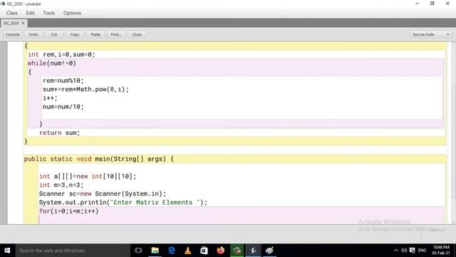The image size is (456, 257).
Task: Click on 'num=num/10;' line
Action: pos(63,106)
